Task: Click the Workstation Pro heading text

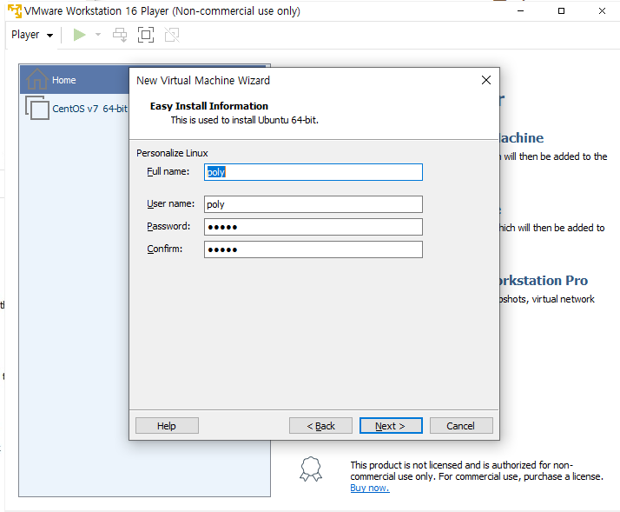Action: (544, 281)
